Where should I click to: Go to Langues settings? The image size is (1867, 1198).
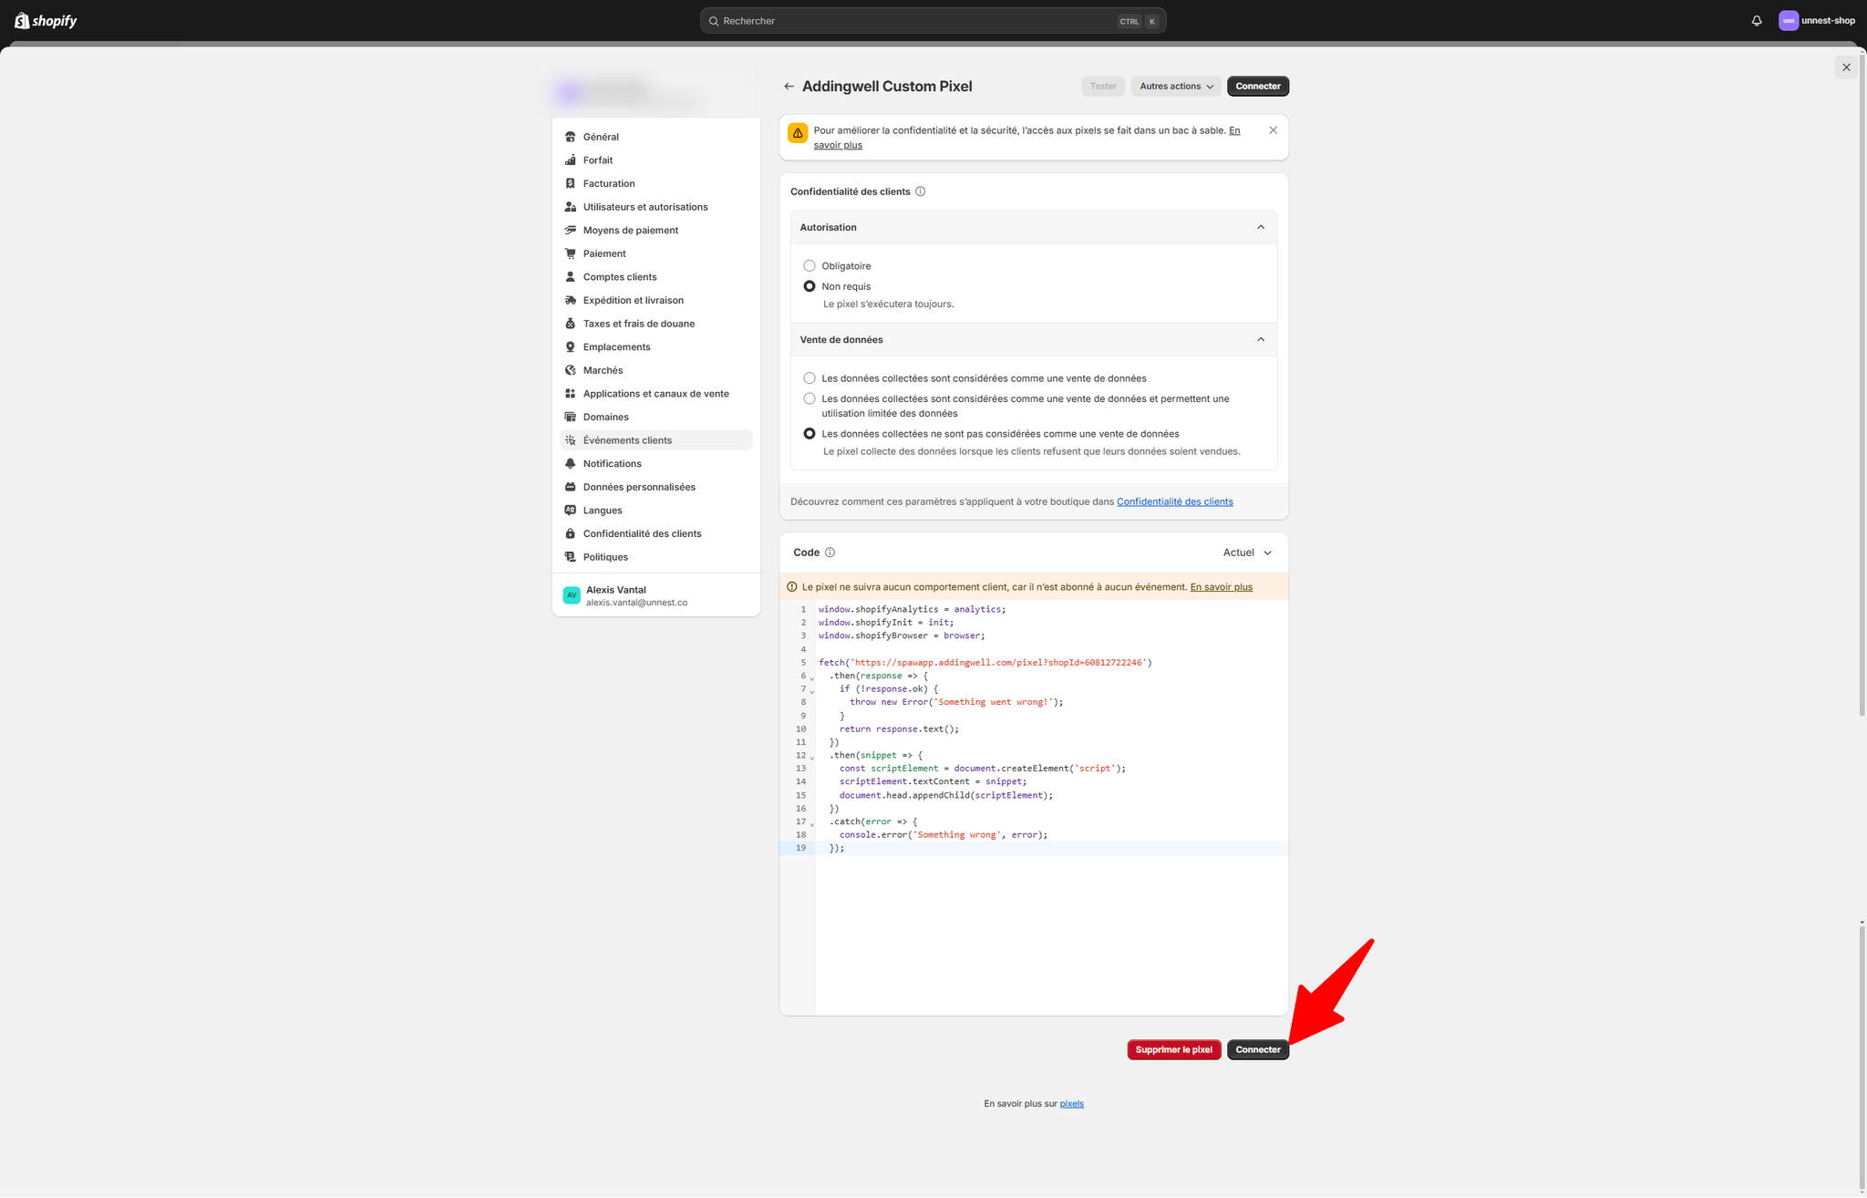coord(656,511)
